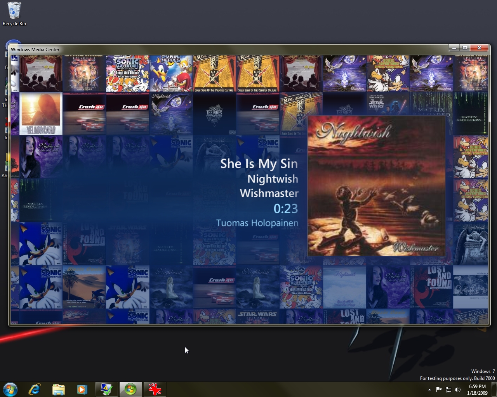Open the network status tray icon
This screenshot has width=497, height=397.
448,390
